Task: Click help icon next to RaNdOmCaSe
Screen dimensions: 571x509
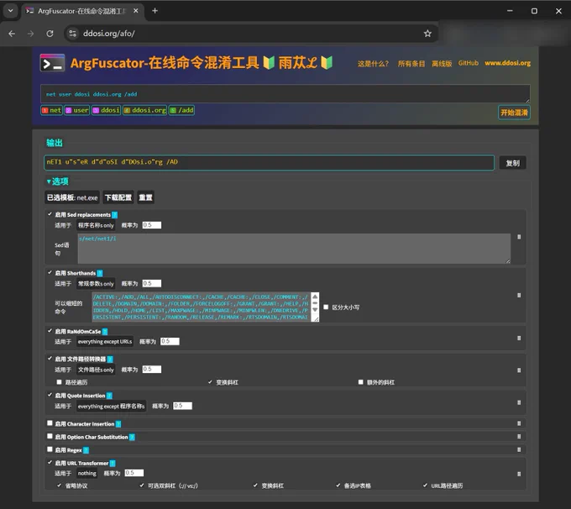Action: (105, 332)
